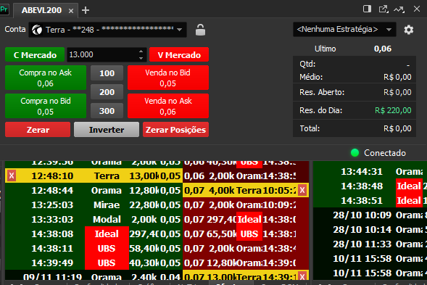
Task: Close the ABEVL200 tab
Action: 71,11
